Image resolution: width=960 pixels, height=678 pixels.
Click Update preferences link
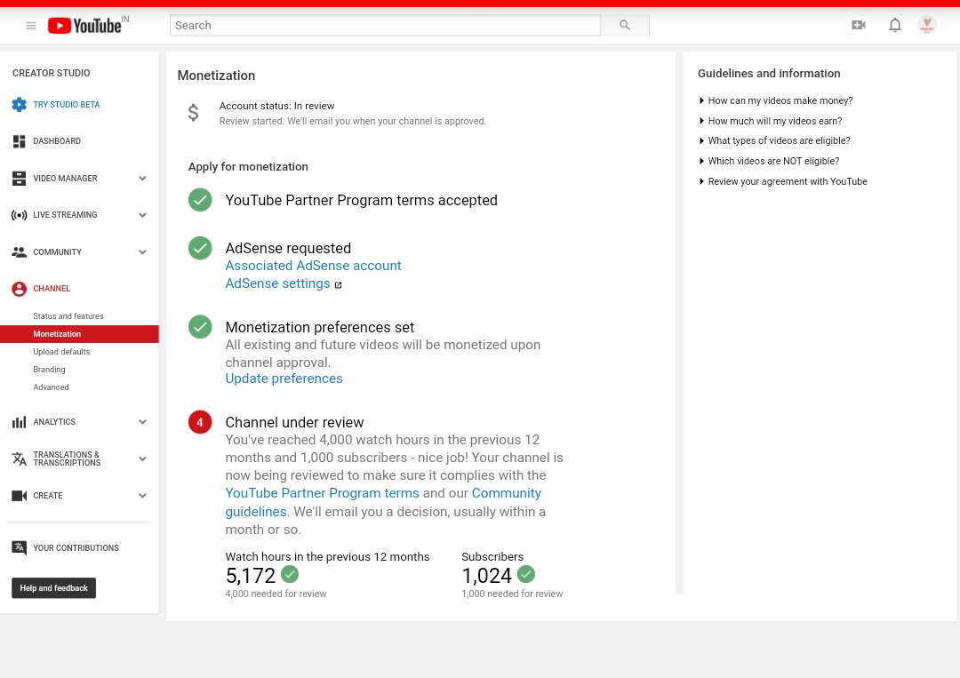coord(284,379)
